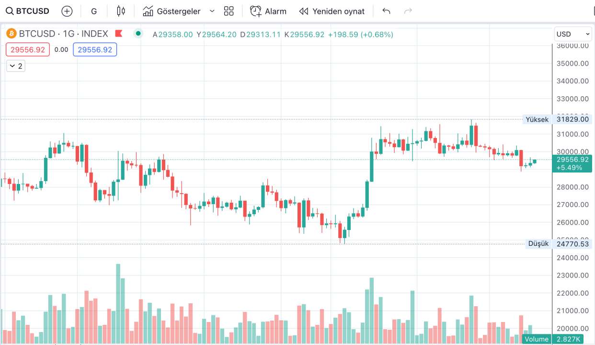Click the plus icon to compare symbols
The height and width of the screenshot is (345, 595).
point(67,11)
